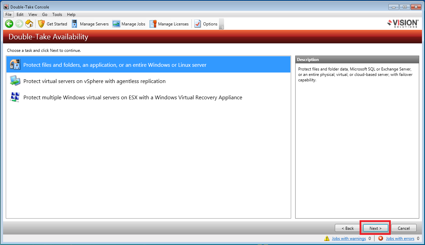Image resolution: width=425 pixels, height=245 pixels.
Task: Click the Home house icon in toolbar
Action: tap(29, 24)
